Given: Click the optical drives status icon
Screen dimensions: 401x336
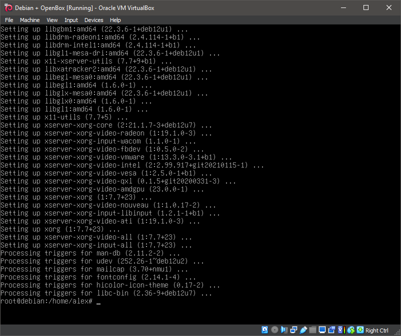Looking at the screenshot, I should pyautogui.click(x=274, y=329).
